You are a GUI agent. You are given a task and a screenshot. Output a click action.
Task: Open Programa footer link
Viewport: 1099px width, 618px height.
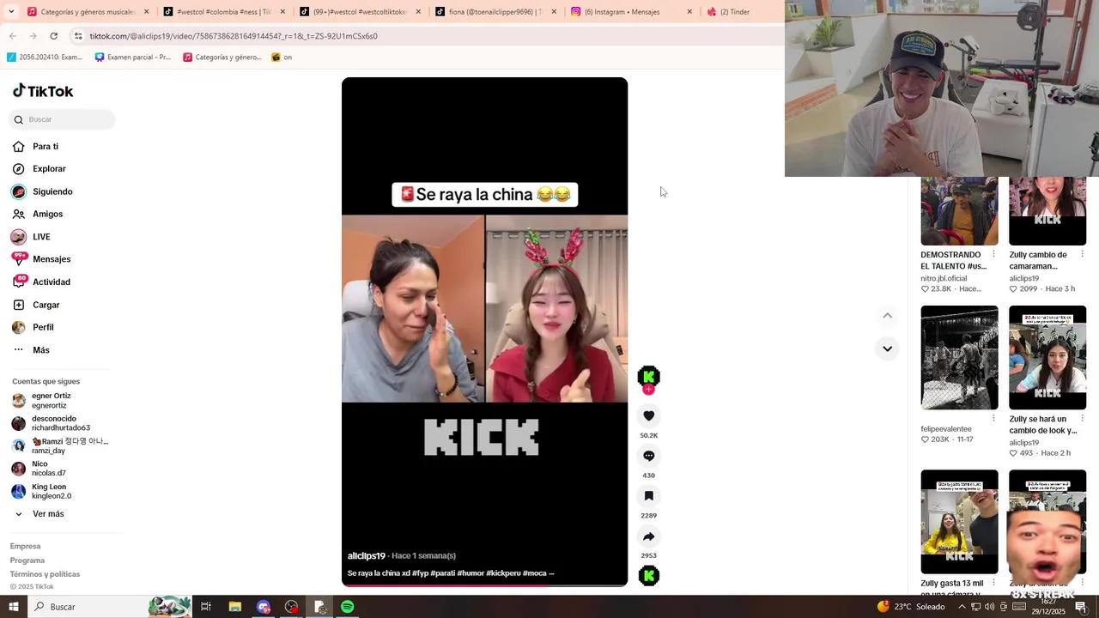27,560
